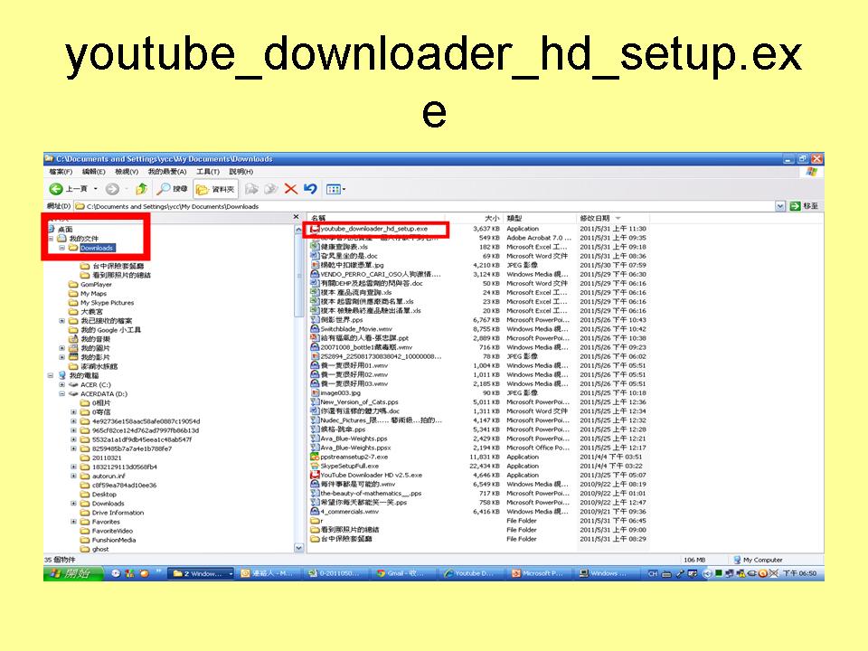Screen dimensions: 868x651
Task: Switch to Gmail taskbar button
Action: click(x=404, y=573)
